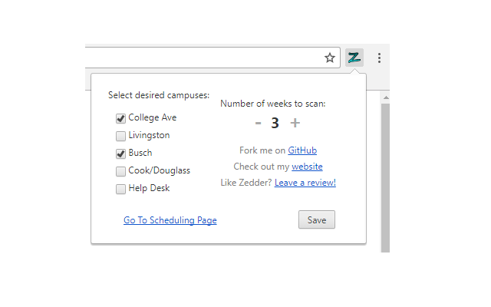Click the weeks value number 3
The width and height of the screenshot is (491, 307).
pyautogui.click(x=275, y=123)
